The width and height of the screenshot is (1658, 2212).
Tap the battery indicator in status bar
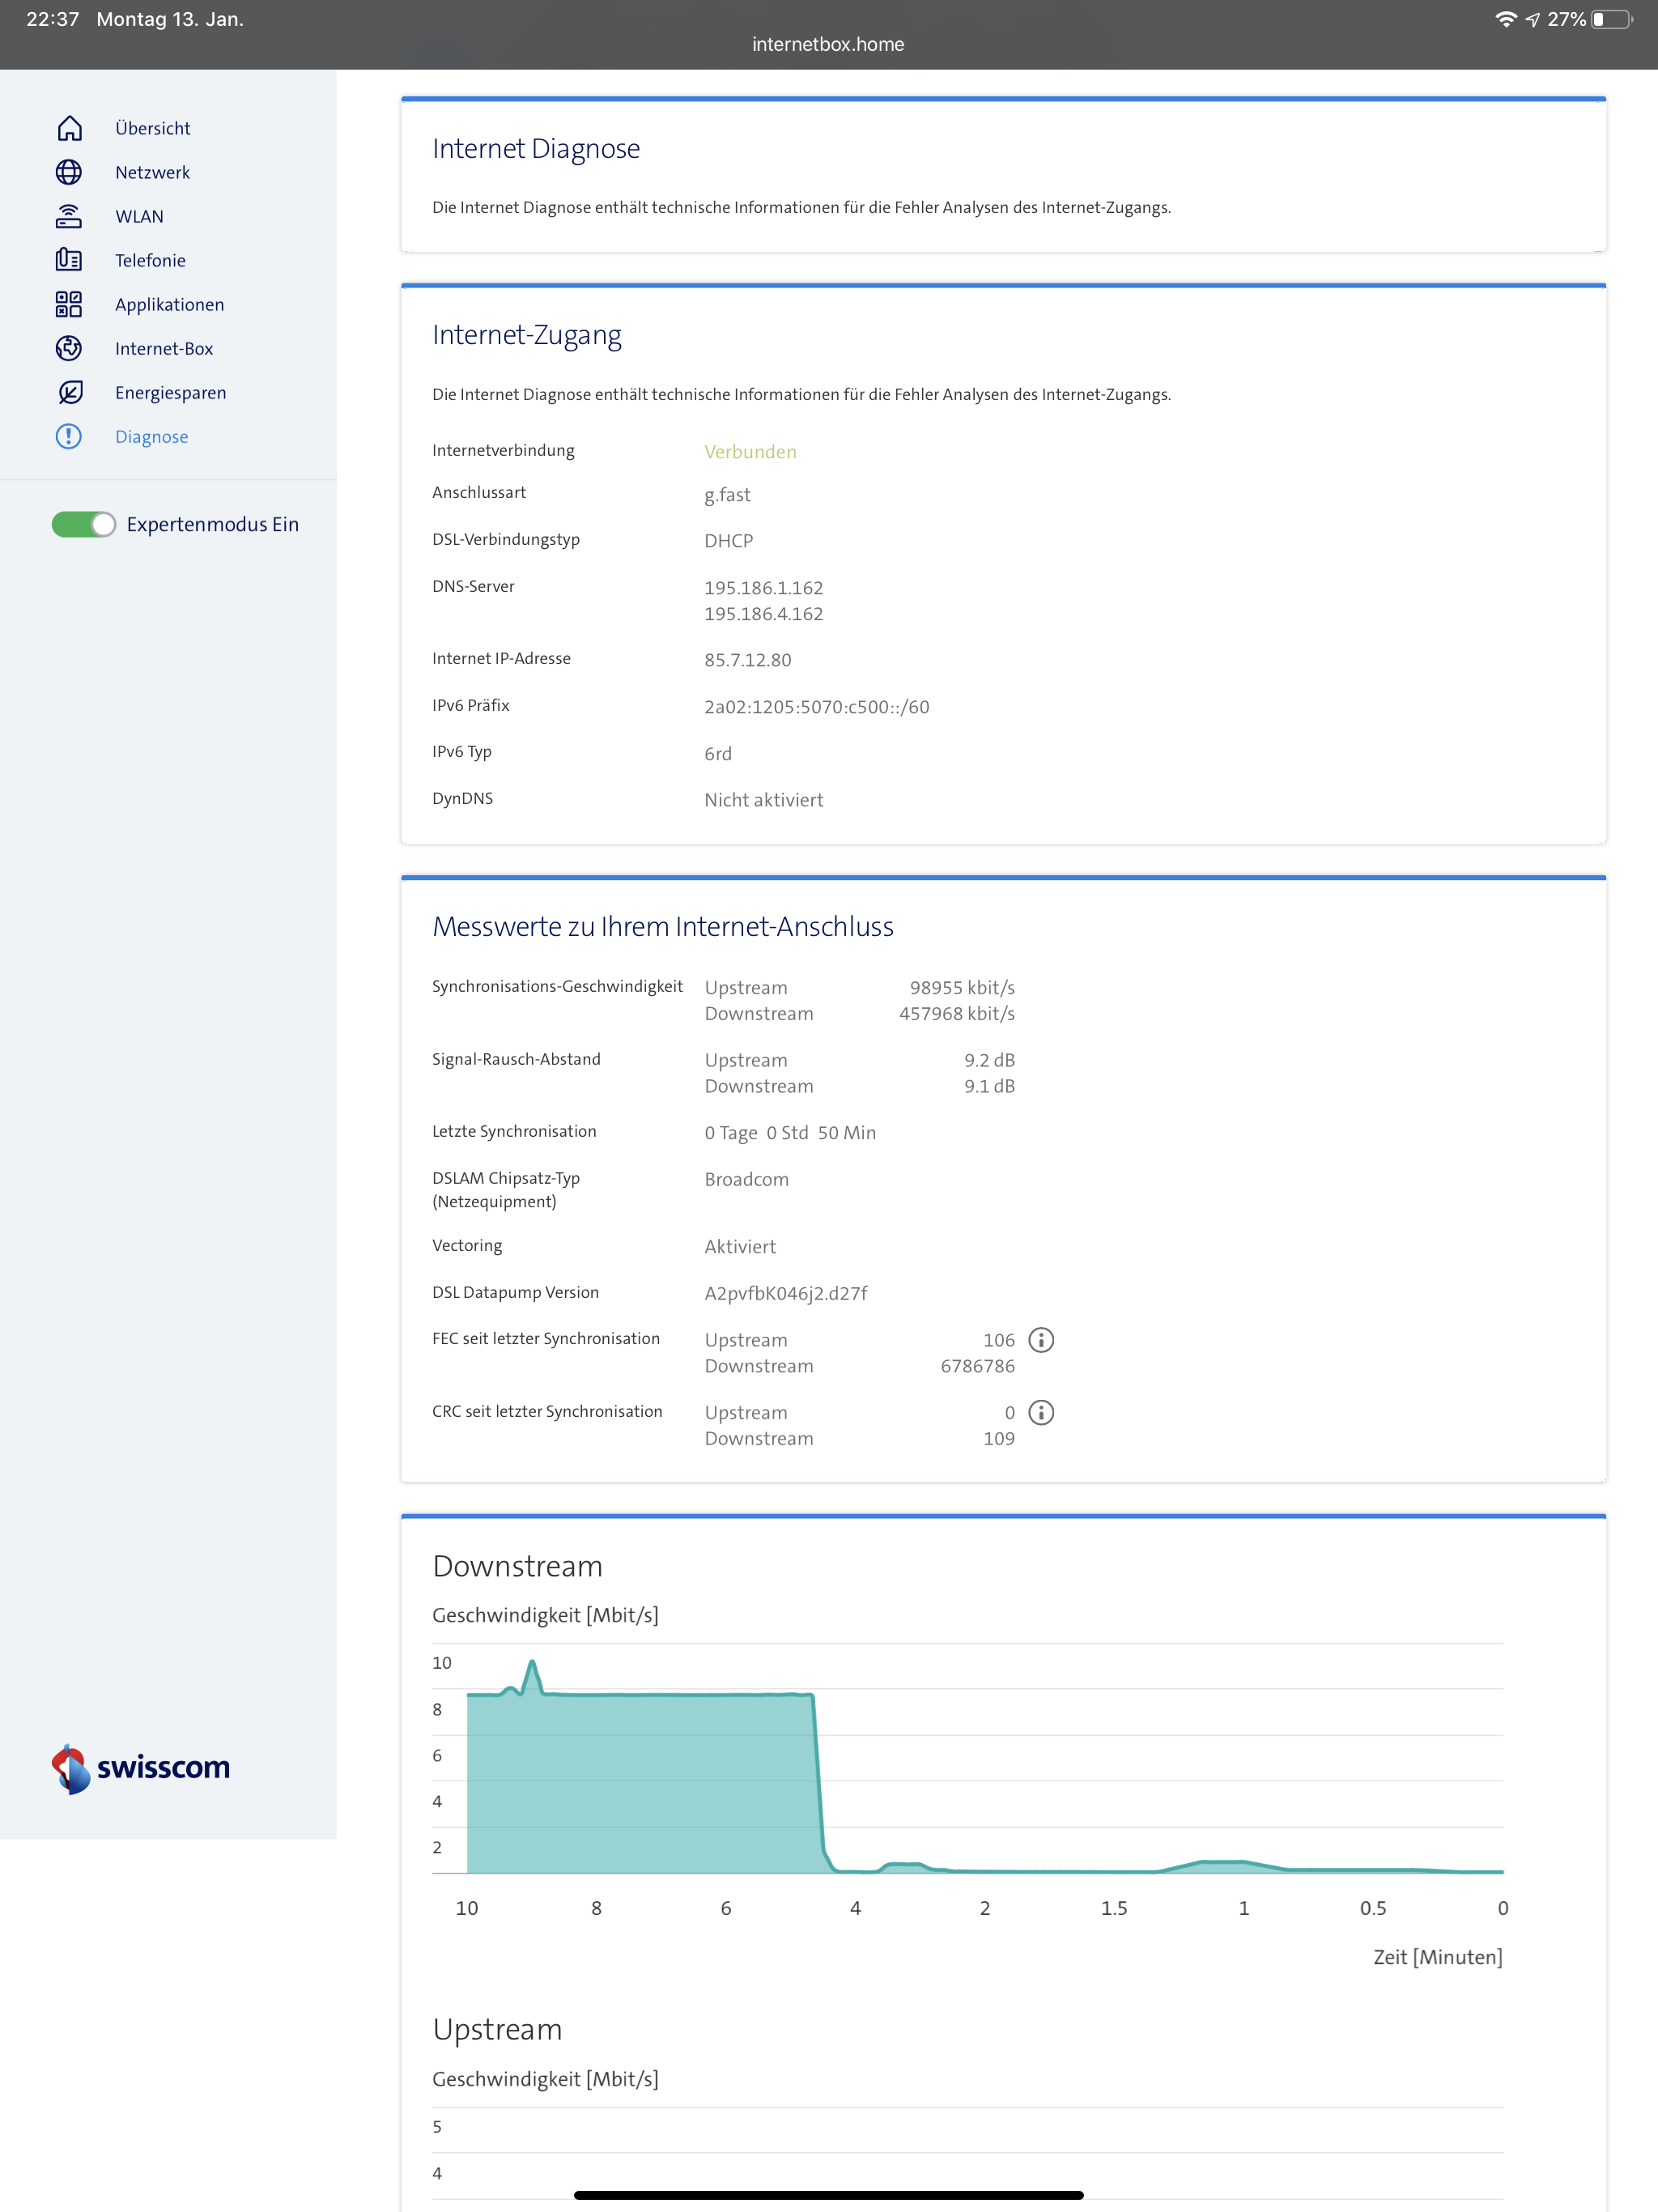[x=1611, y=19]
